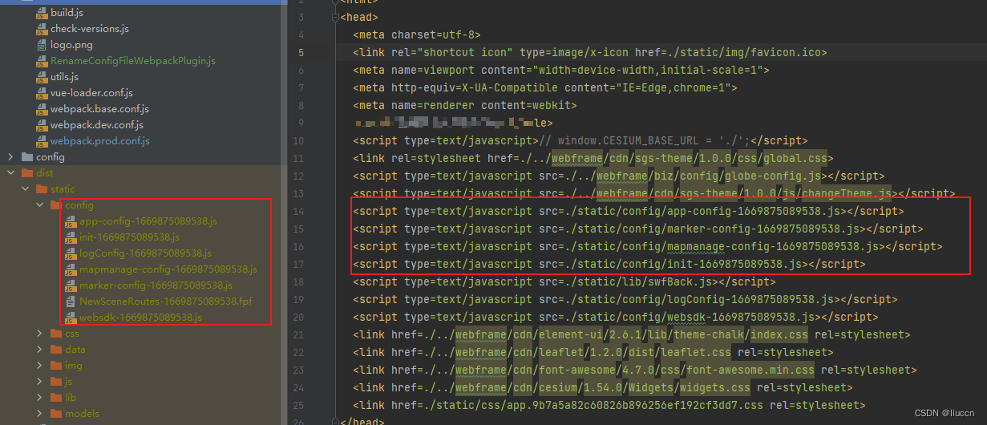The image size is (987, 425).
Task: Click the viewport meta tag line
Action: tap(561, 71)
